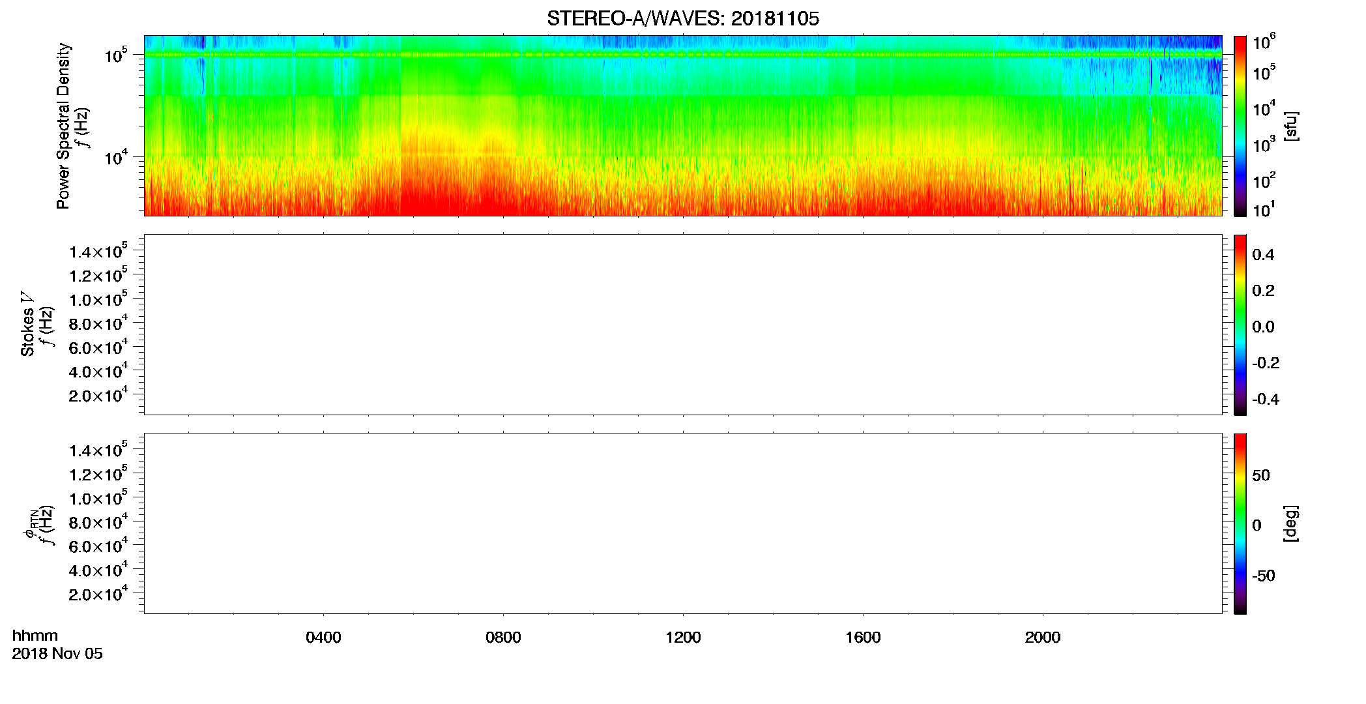Click the power spectral density color bar
The height and width of the screenshot is (704, 1366).
[x=1240, y=126]
